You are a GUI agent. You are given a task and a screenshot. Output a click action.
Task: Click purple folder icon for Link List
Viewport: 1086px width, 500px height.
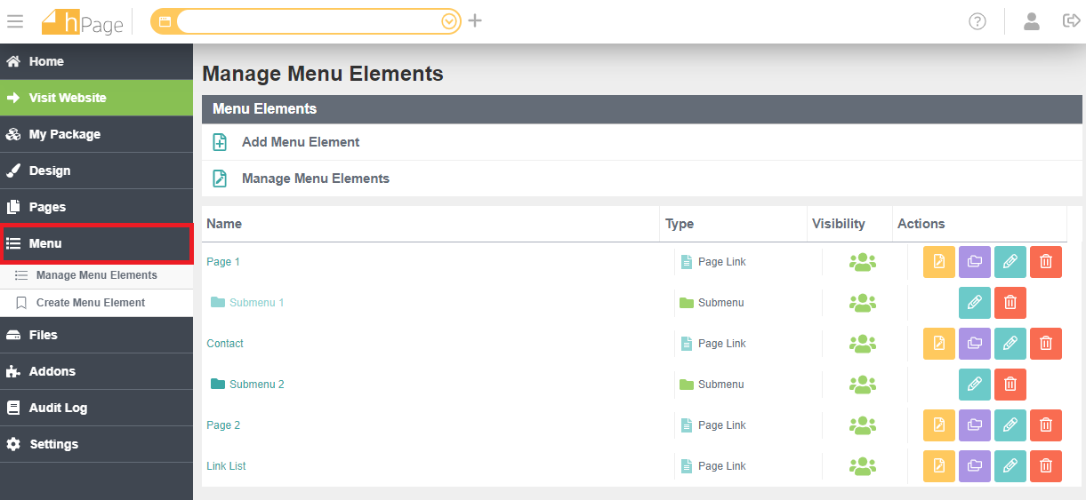click(x=975, y=466)
